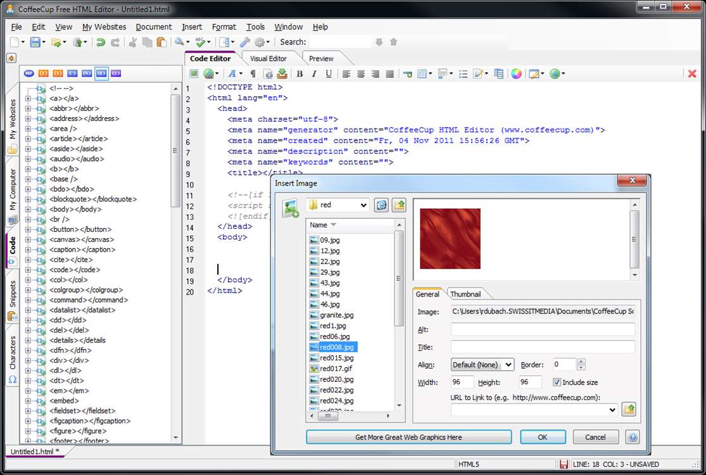706x475 pixels.
Task: Click the save floppy disk icon
Action: (x=35, y=42)
